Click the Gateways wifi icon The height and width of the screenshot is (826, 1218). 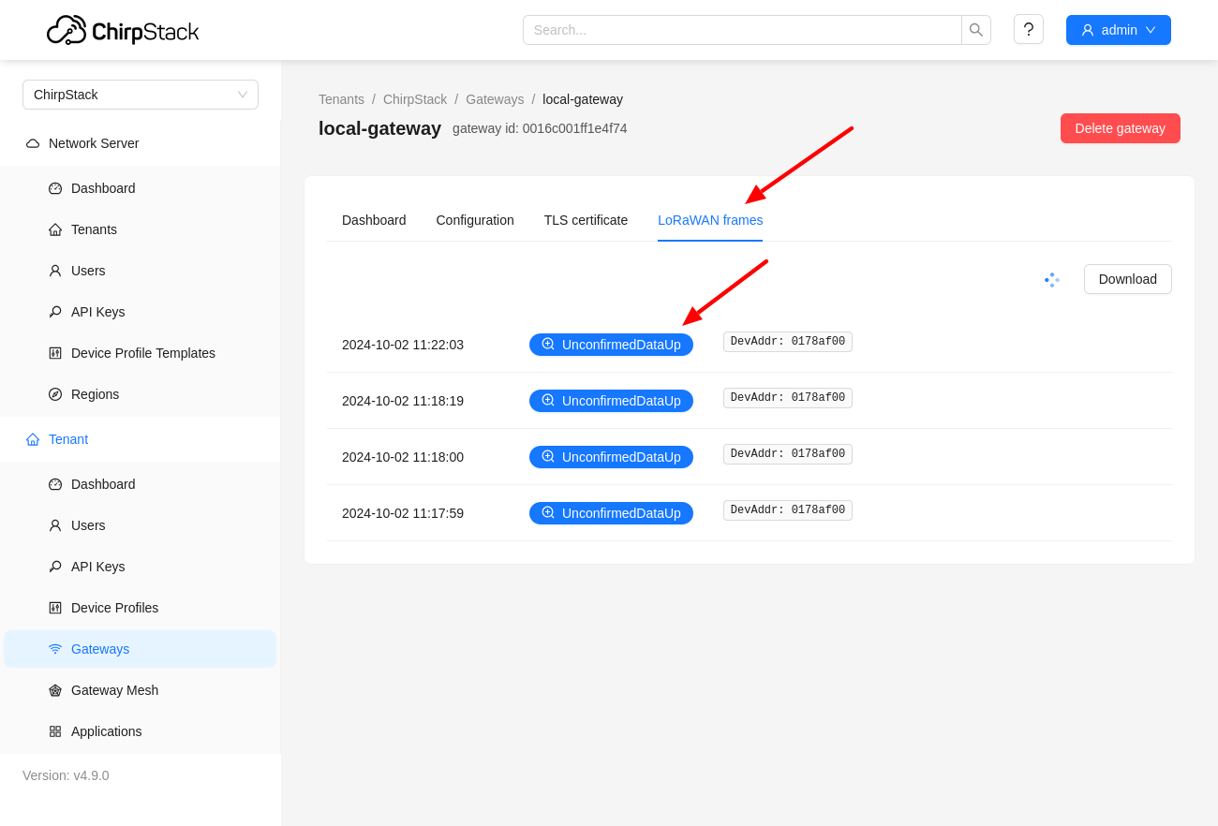tap(55, 649)
